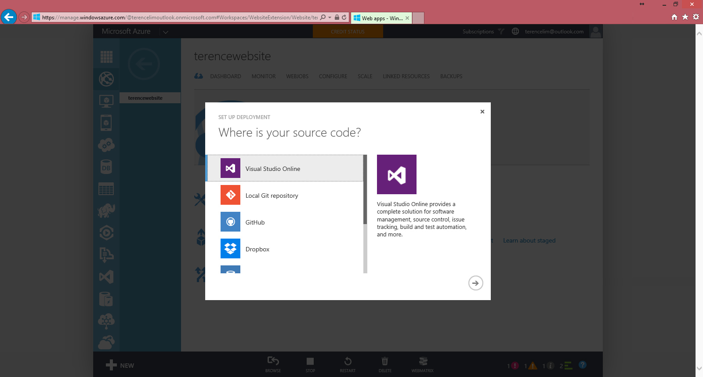Open Mobile Services phone icon in sidebar

click(106, 123)
